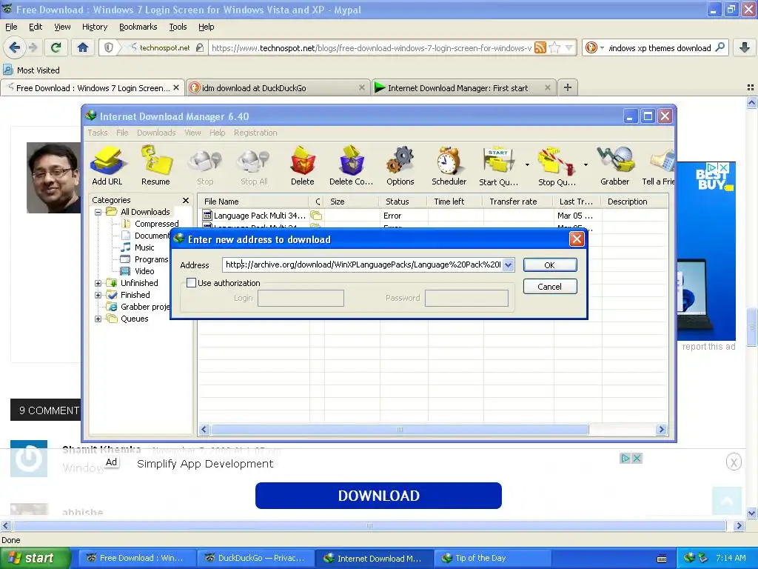This screenshot has width=758, height=569.
Task: Open browser downloads arrow icon
Action: pos(745,47)
